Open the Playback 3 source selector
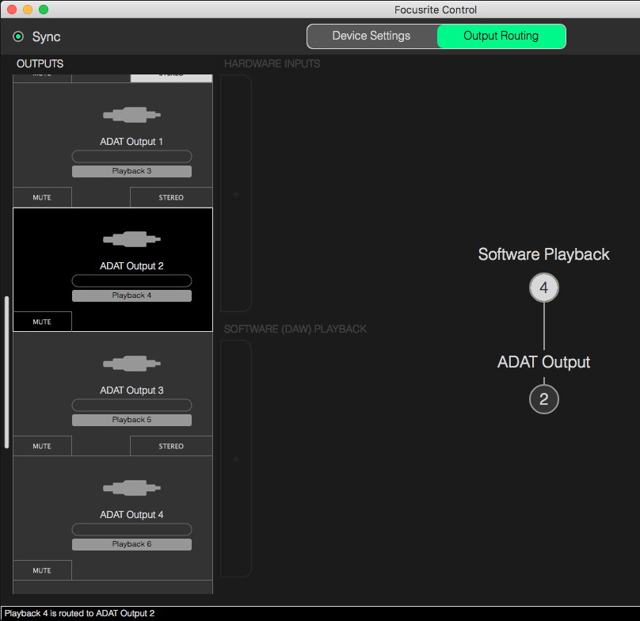The image size is (640, 621). pos(131,171)
